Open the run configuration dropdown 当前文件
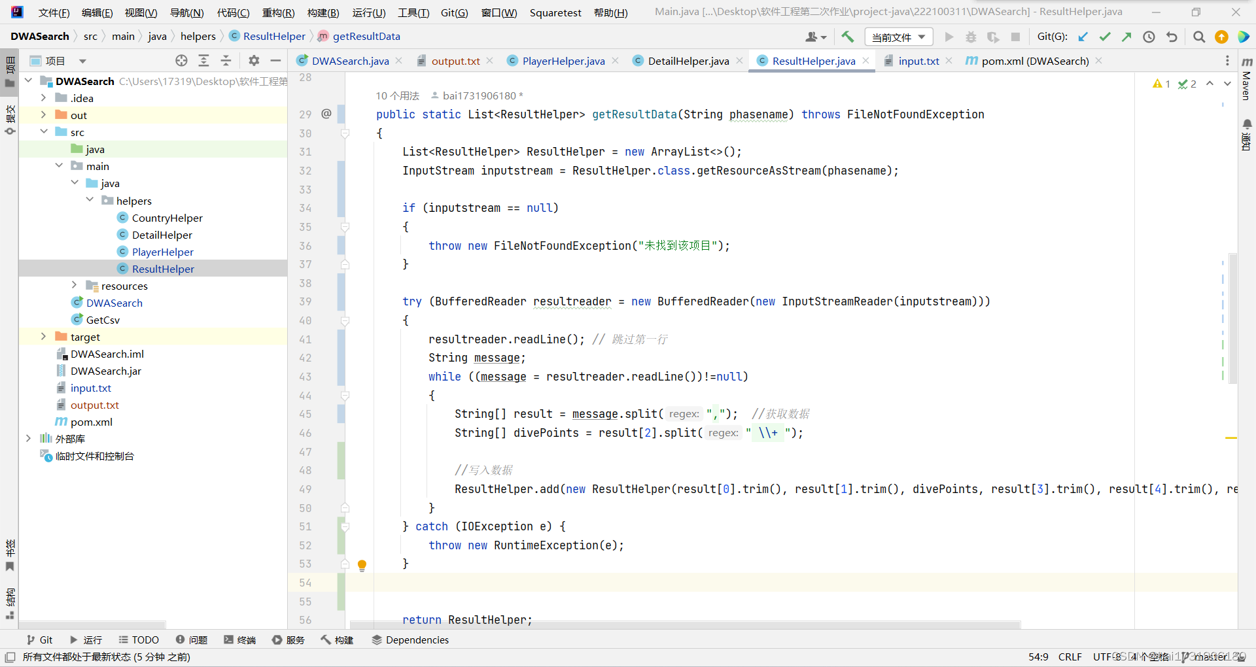 pos(899,37)
